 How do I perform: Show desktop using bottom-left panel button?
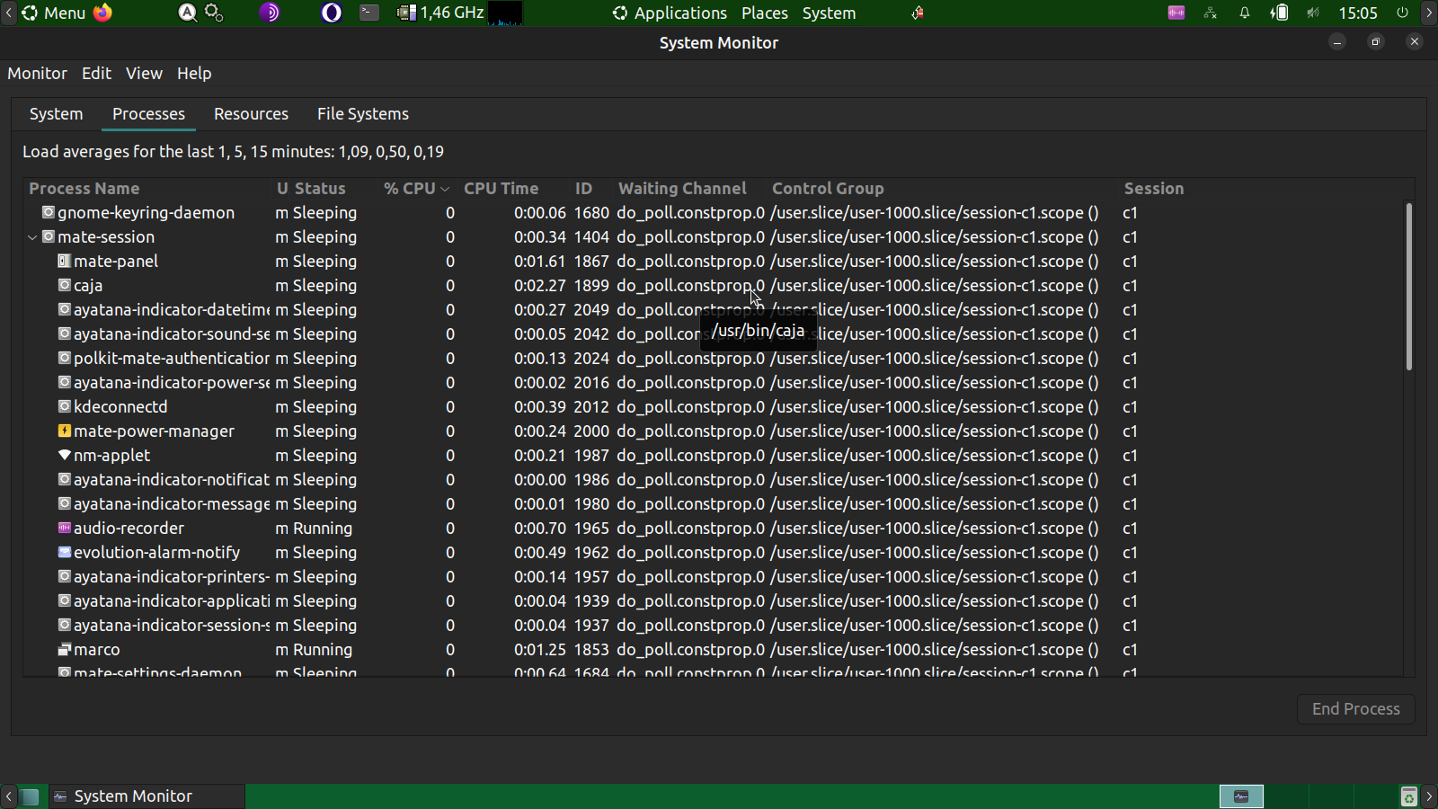coord(30,796)
